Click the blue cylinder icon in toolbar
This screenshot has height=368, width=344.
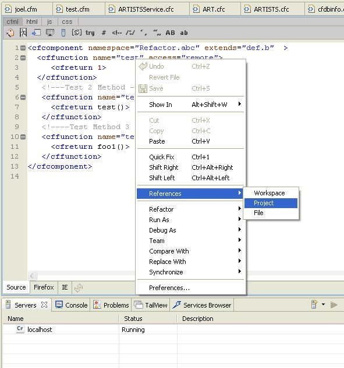(63, 33)
